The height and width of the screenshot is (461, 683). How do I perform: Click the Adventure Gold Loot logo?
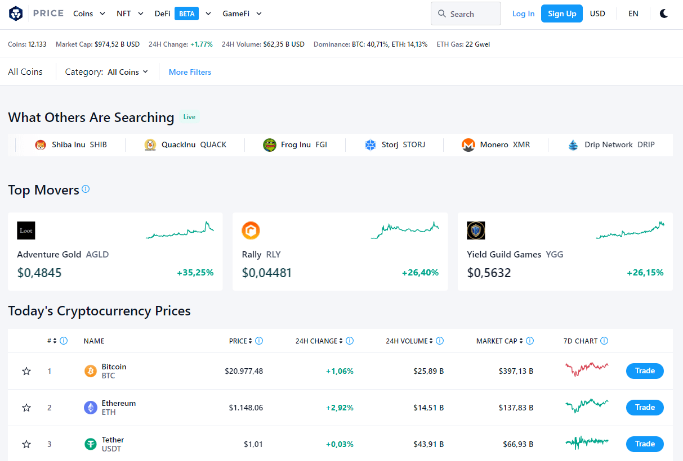pos(26,231)
